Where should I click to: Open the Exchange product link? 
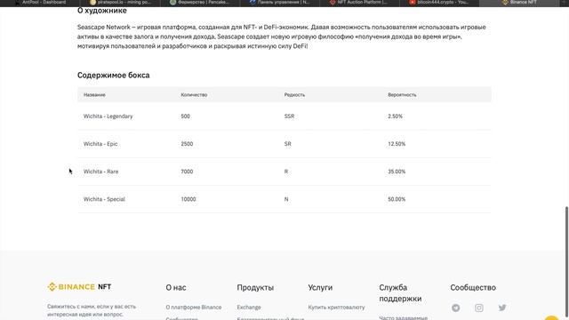click(249, 308)
